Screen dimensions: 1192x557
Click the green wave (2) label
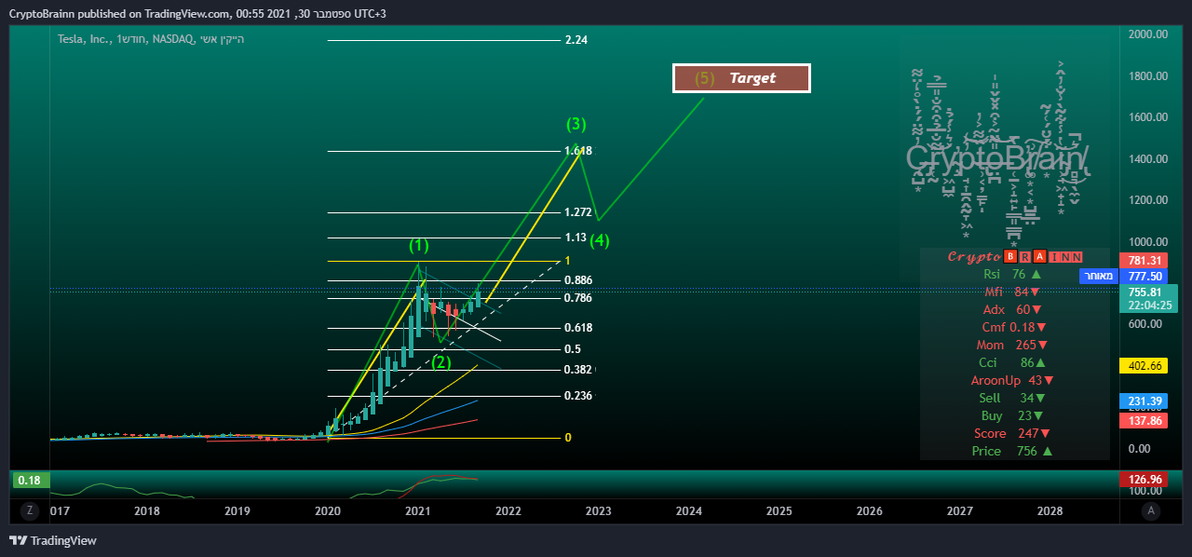[441, 362]
